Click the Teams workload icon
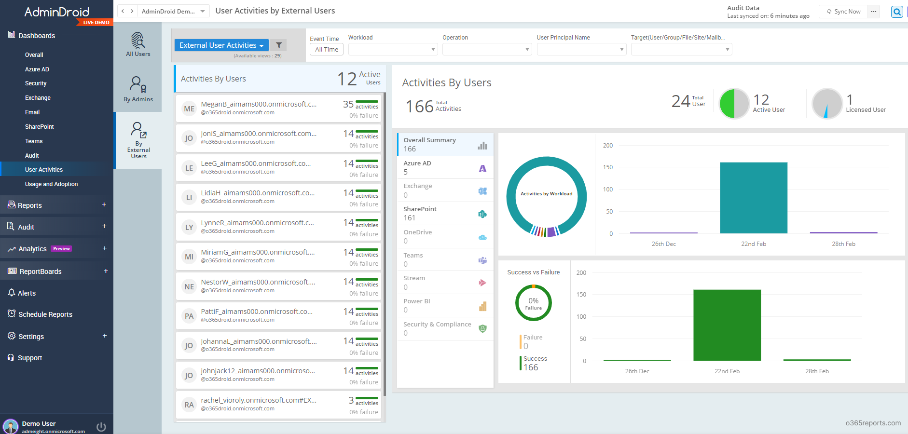Image resolution: width=908 pixels, height=434 pixels. coord(482,260)
